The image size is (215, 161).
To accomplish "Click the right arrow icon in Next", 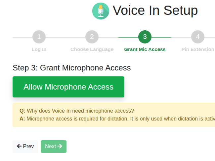I will point(60,146).
